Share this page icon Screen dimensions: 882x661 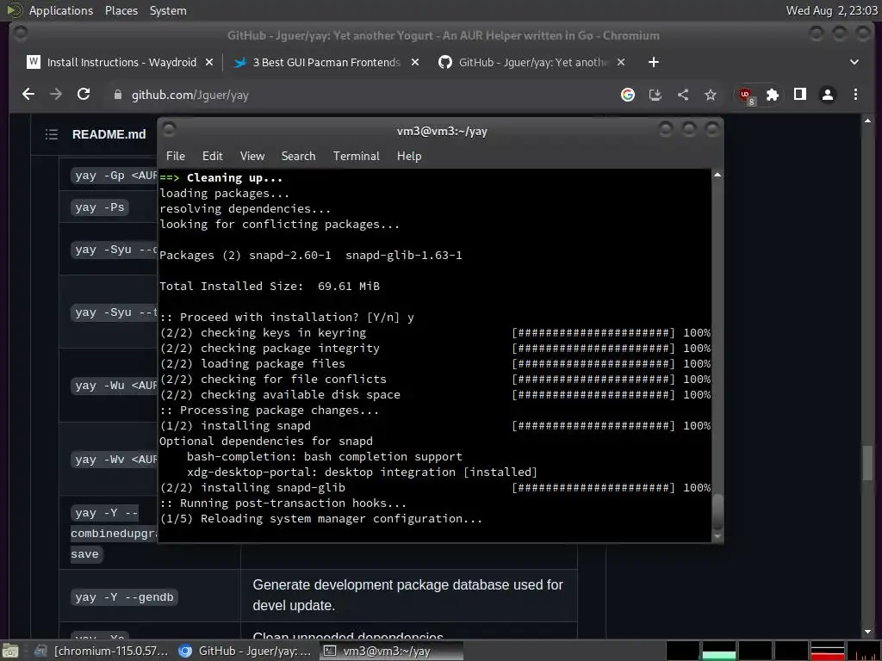pyautogui.click(x=683, y=95)
